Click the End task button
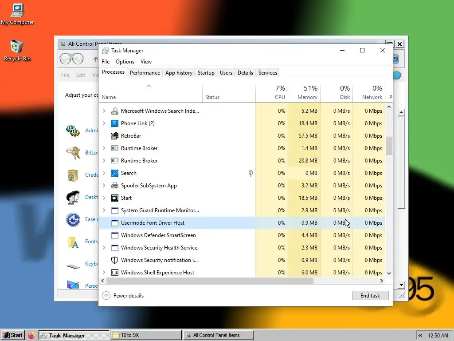The height and width of the screenshot is (341, 454). pos(370,296)
